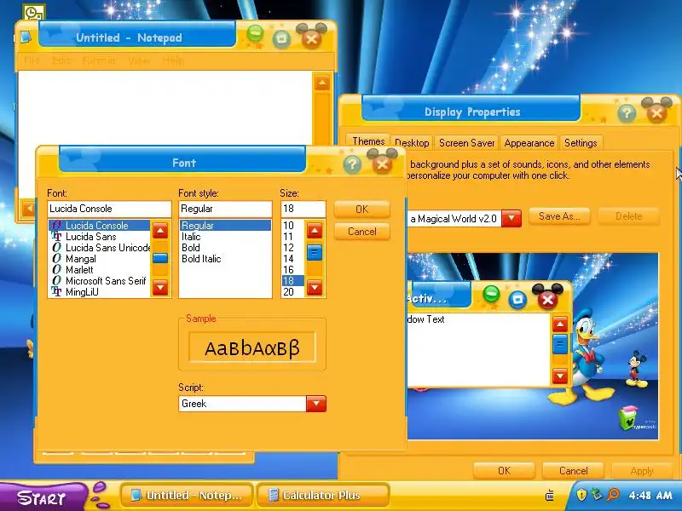The image size is (682, 511).
Task: Click the security shield tray icon
Action: [x=581, y=495]
